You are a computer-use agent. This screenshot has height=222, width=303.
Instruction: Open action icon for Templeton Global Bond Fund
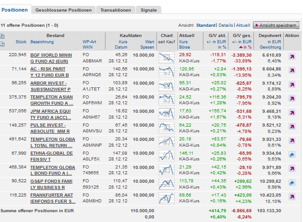coord(292,169)
